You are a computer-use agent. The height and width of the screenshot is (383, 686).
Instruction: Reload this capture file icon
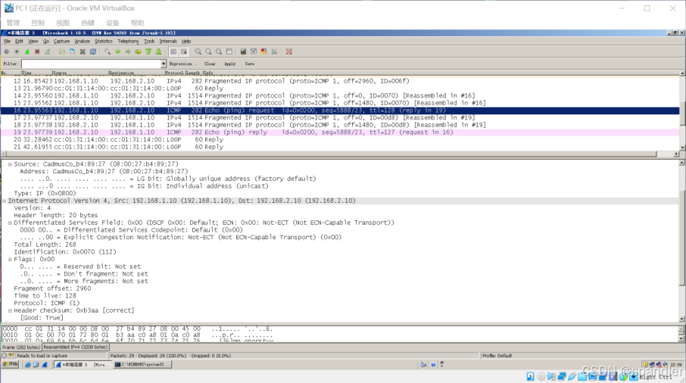point(92,51)
